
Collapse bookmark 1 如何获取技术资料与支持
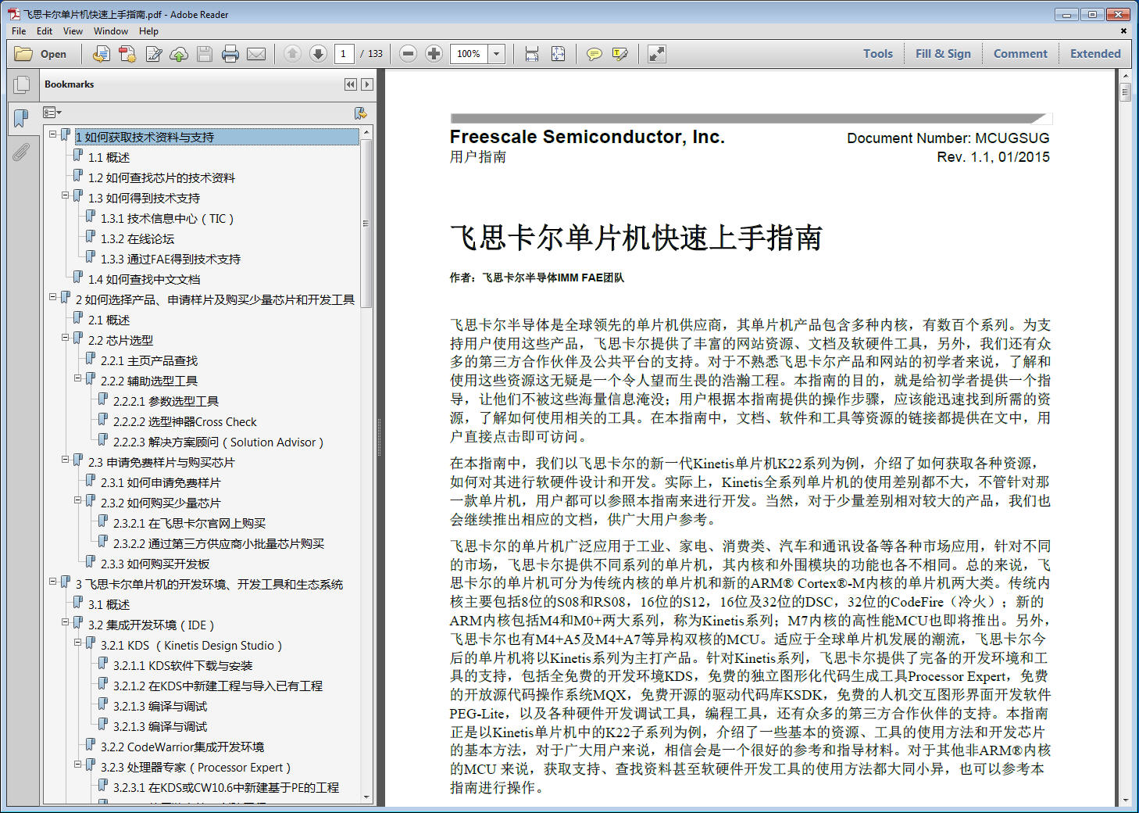point(53,134)
